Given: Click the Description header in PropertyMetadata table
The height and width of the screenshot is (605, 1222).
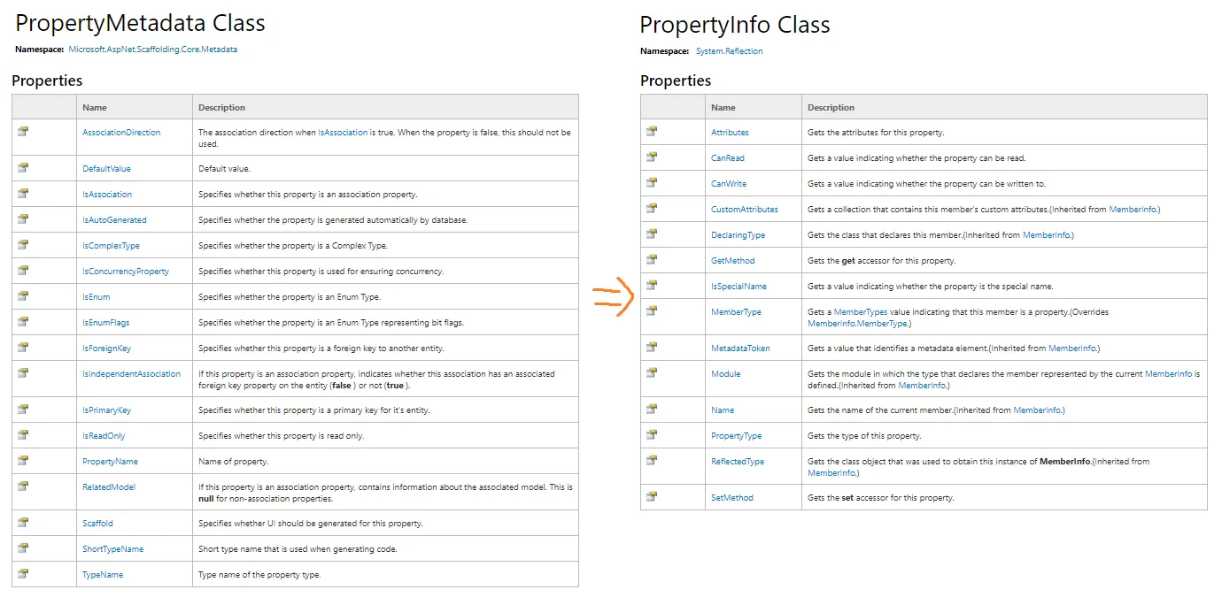Looking at the screenshot, I should (x=221, y=108).
